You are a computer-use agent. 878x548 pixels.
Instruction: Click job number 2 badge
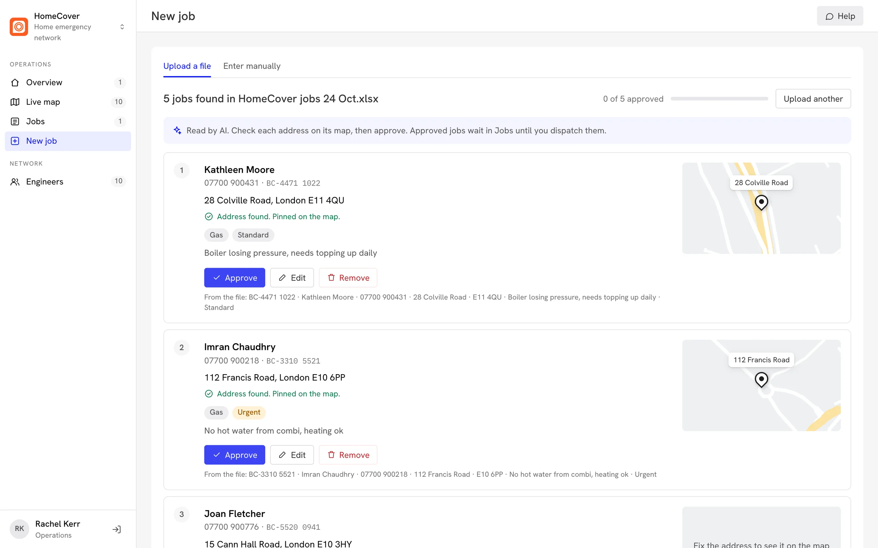tap(181, 347)
